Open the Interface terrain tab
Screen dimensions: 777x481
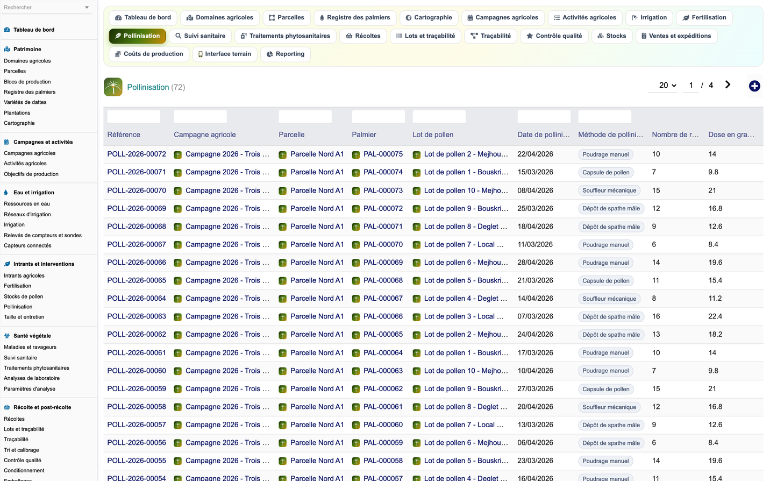point(224,54)
